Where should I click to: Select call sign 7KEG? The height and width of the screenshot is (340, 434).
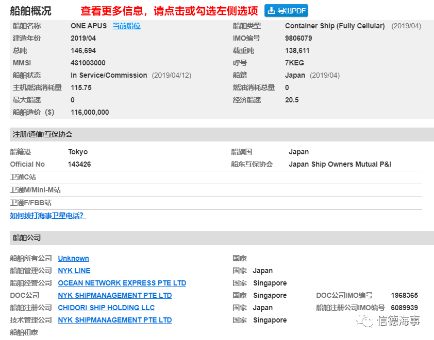click(x=294, y=63)
